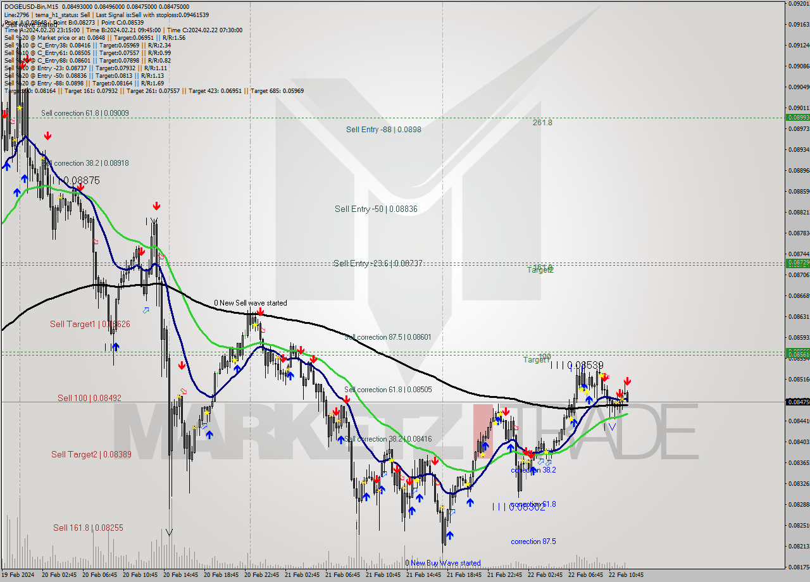Click the 0.09086 value on price axis
Viewport: 810px width, 582px height.
pos(799,66)
